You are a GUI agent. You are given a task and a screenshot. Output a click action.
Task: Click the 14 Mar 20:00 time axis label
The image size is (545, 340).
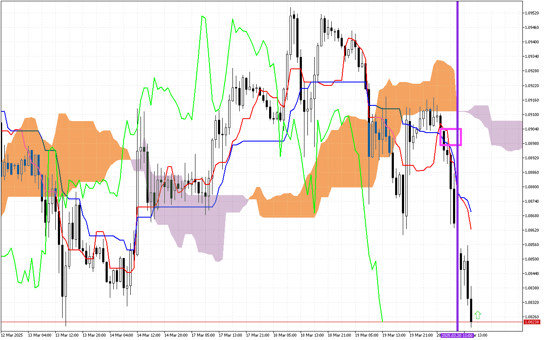tap(175, 335)
